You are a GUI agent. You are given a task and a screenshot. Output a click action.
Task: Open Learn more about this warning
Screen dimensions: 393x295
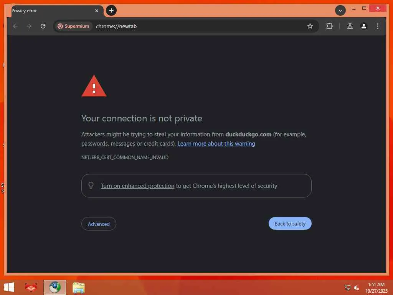pyautogui.click(x=216, y=144)
